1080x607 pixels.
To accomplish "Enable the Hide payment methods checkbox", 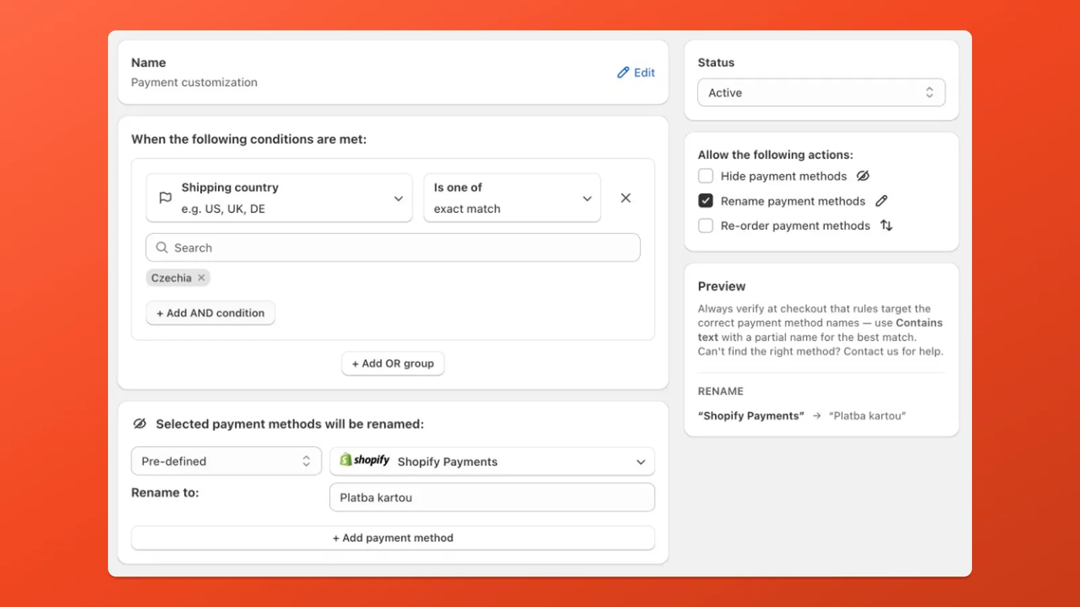I will (x=705, y=175).
